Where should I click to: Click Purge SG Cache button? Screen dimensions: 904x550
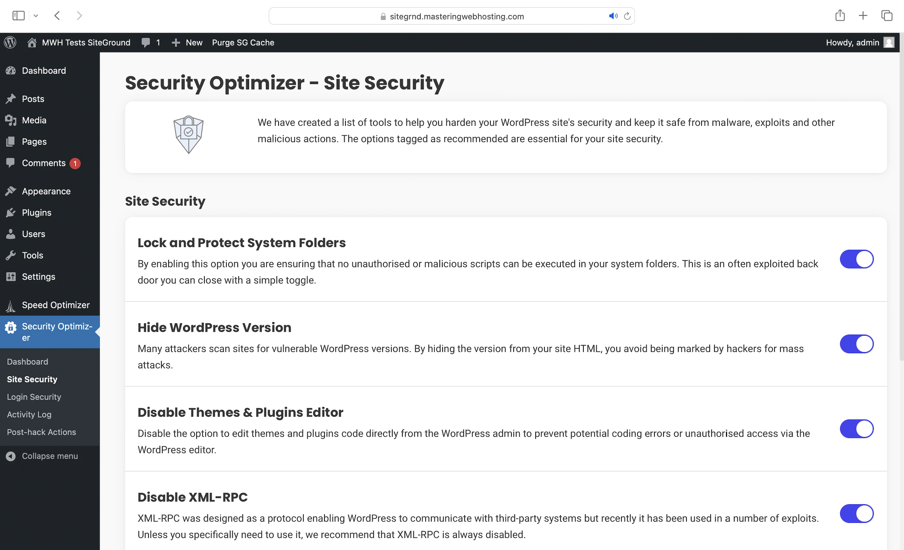click(x=243, y=43)
